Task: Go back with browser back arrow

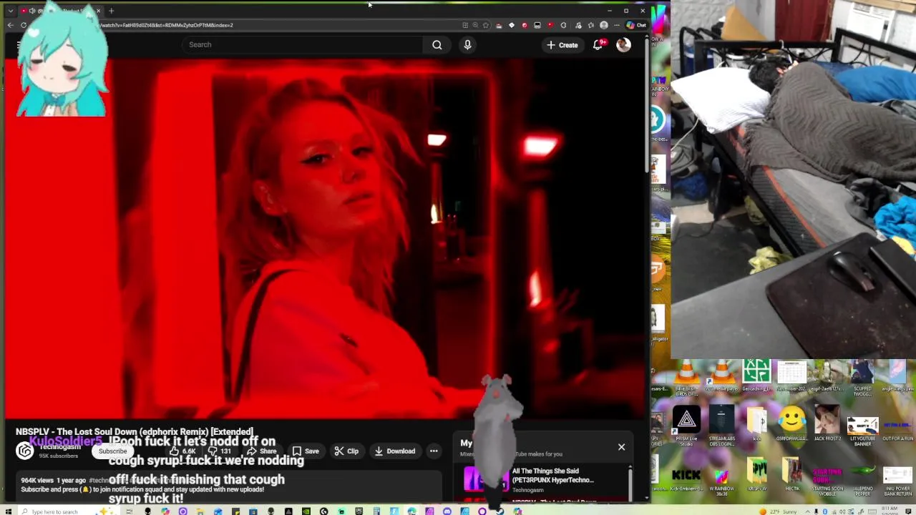Action: coord(10,25)
